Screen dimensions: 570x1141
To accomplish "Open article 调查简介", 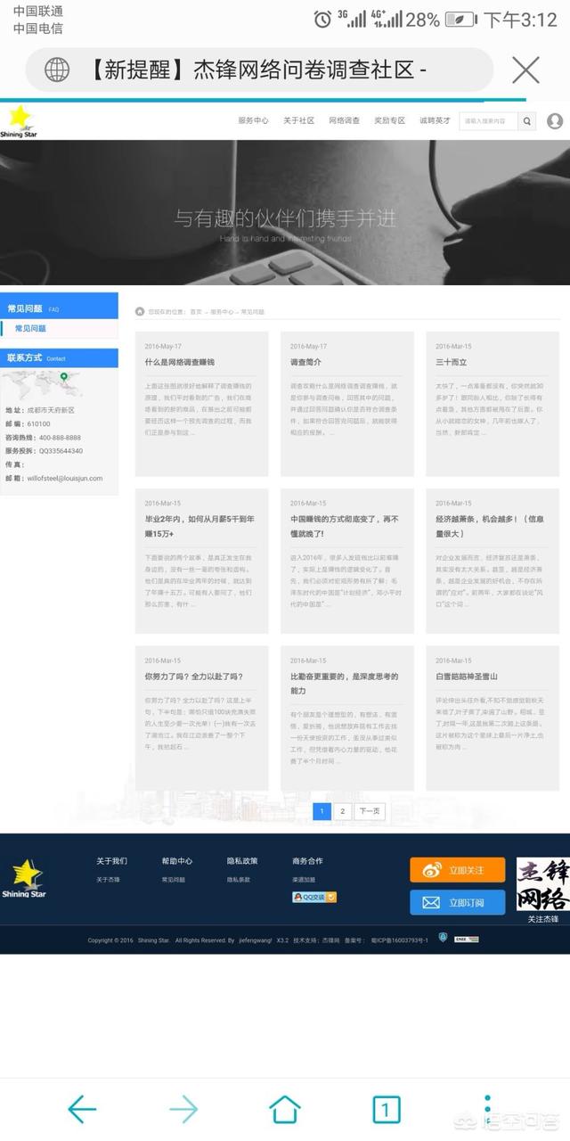I will point(305,363).
